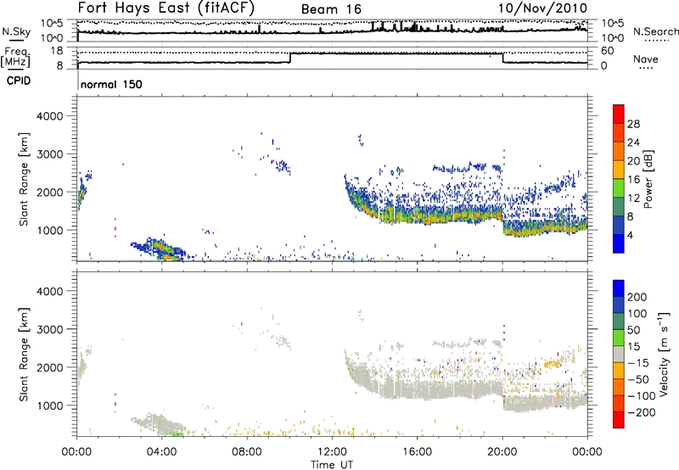Click the velocity panel 'Slant Range [km]' label

(x=25, y=355)
